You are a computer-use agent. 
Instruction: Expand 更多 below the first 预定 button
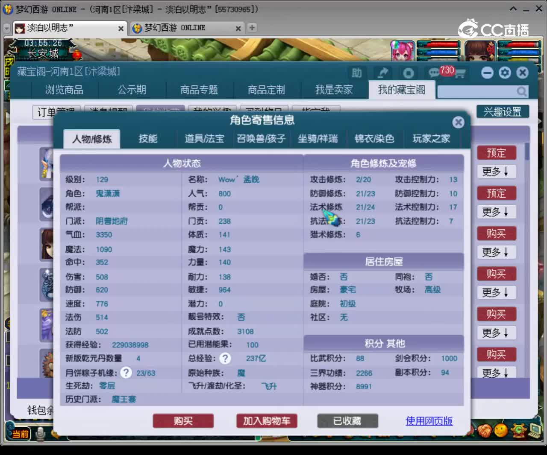496,172
